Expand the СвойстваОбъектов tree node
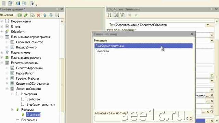 point(7,42)
